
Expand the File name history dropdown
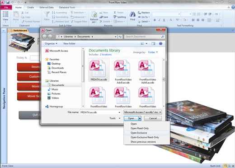pyautogui.click(x=119, y=112)
